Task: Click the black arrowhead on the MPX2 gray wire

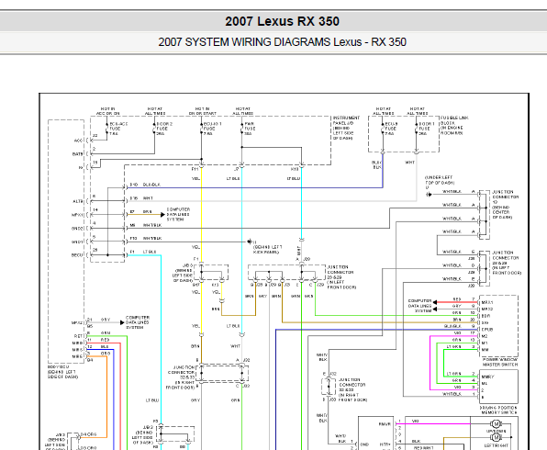Action: click(122, 322)
